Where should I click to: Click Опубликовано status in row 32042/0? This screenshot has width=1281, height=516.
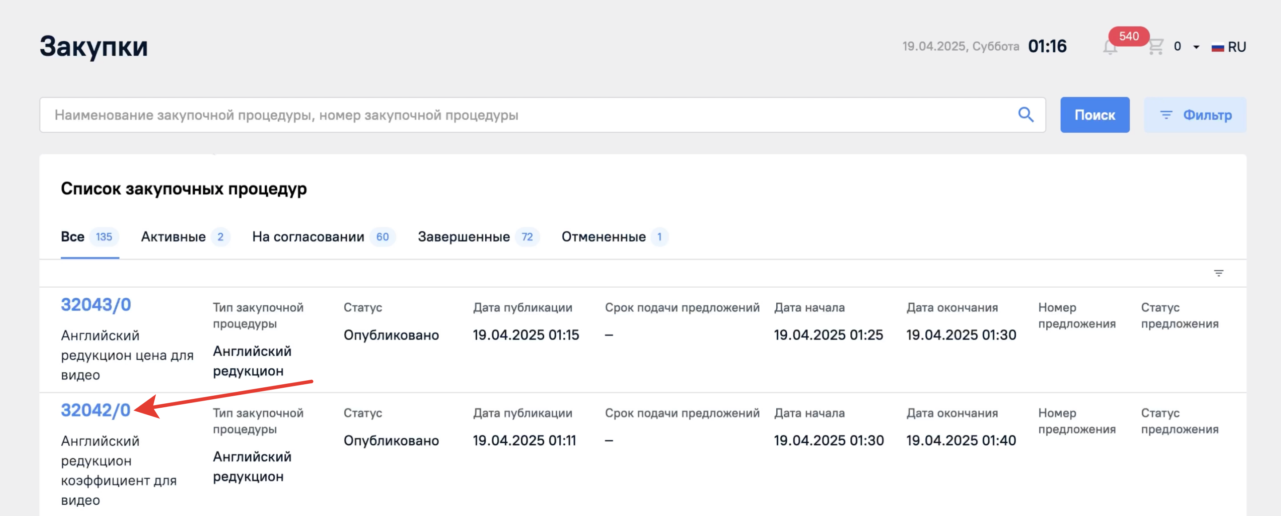pos(391,441)
